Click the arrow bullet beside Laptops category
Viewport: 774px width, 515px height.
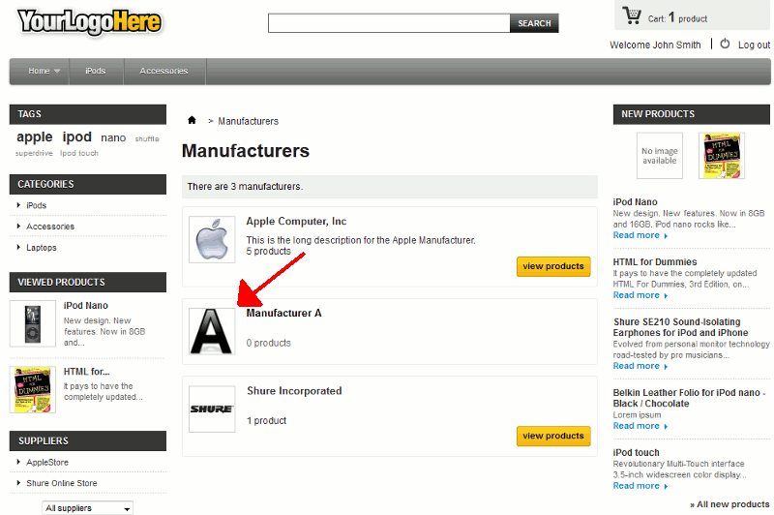[18, 247]
